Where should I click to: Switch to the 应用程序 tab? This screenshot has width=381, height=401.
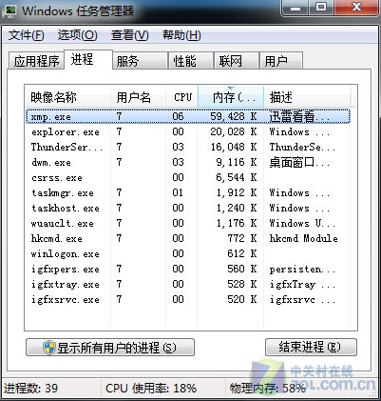pyautogui.click(x=36, y=61)
